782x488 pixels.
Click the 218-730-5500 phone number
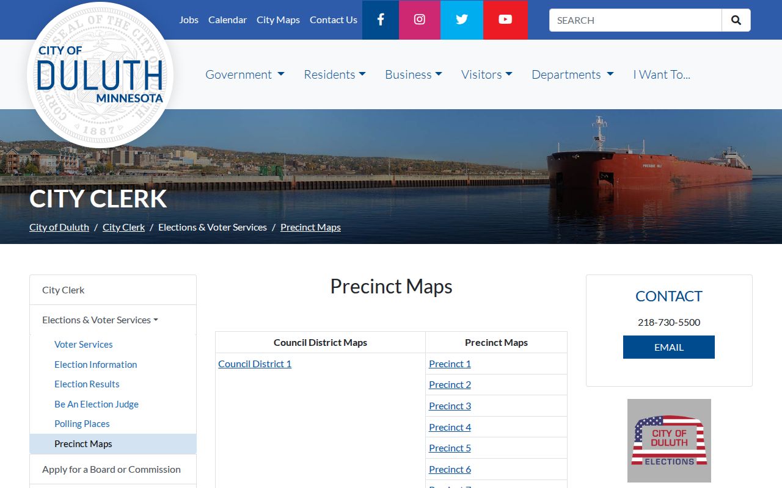(x=669, y=322)
